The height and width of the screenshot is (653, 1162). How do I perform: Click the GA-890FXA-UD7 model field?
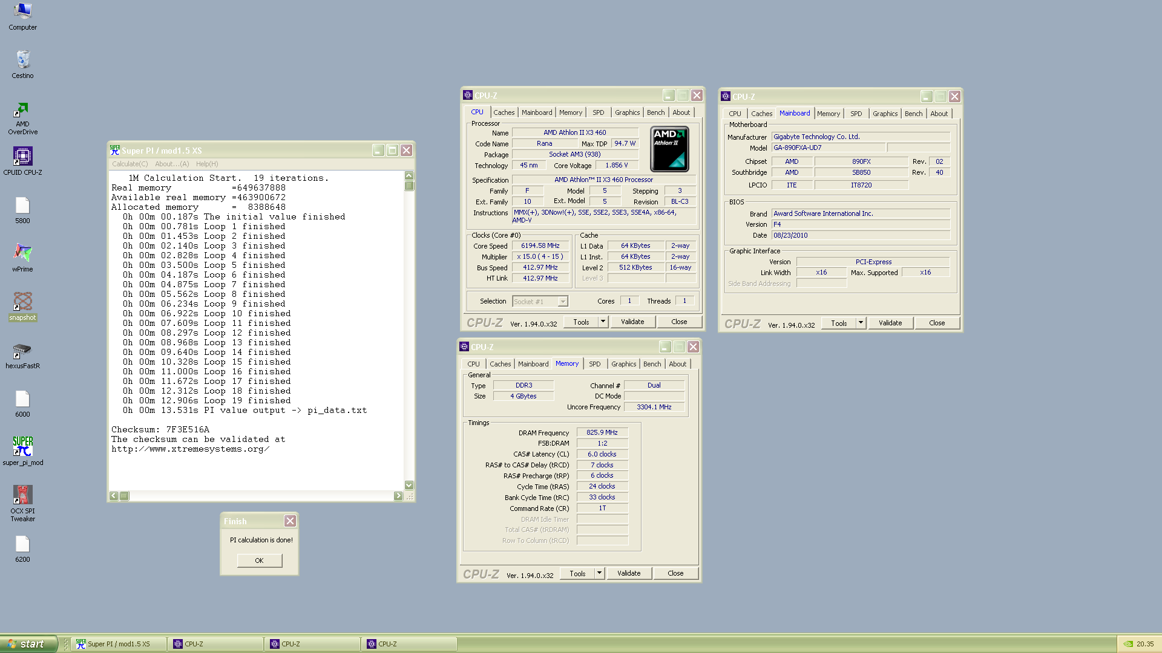click(829, 148)
